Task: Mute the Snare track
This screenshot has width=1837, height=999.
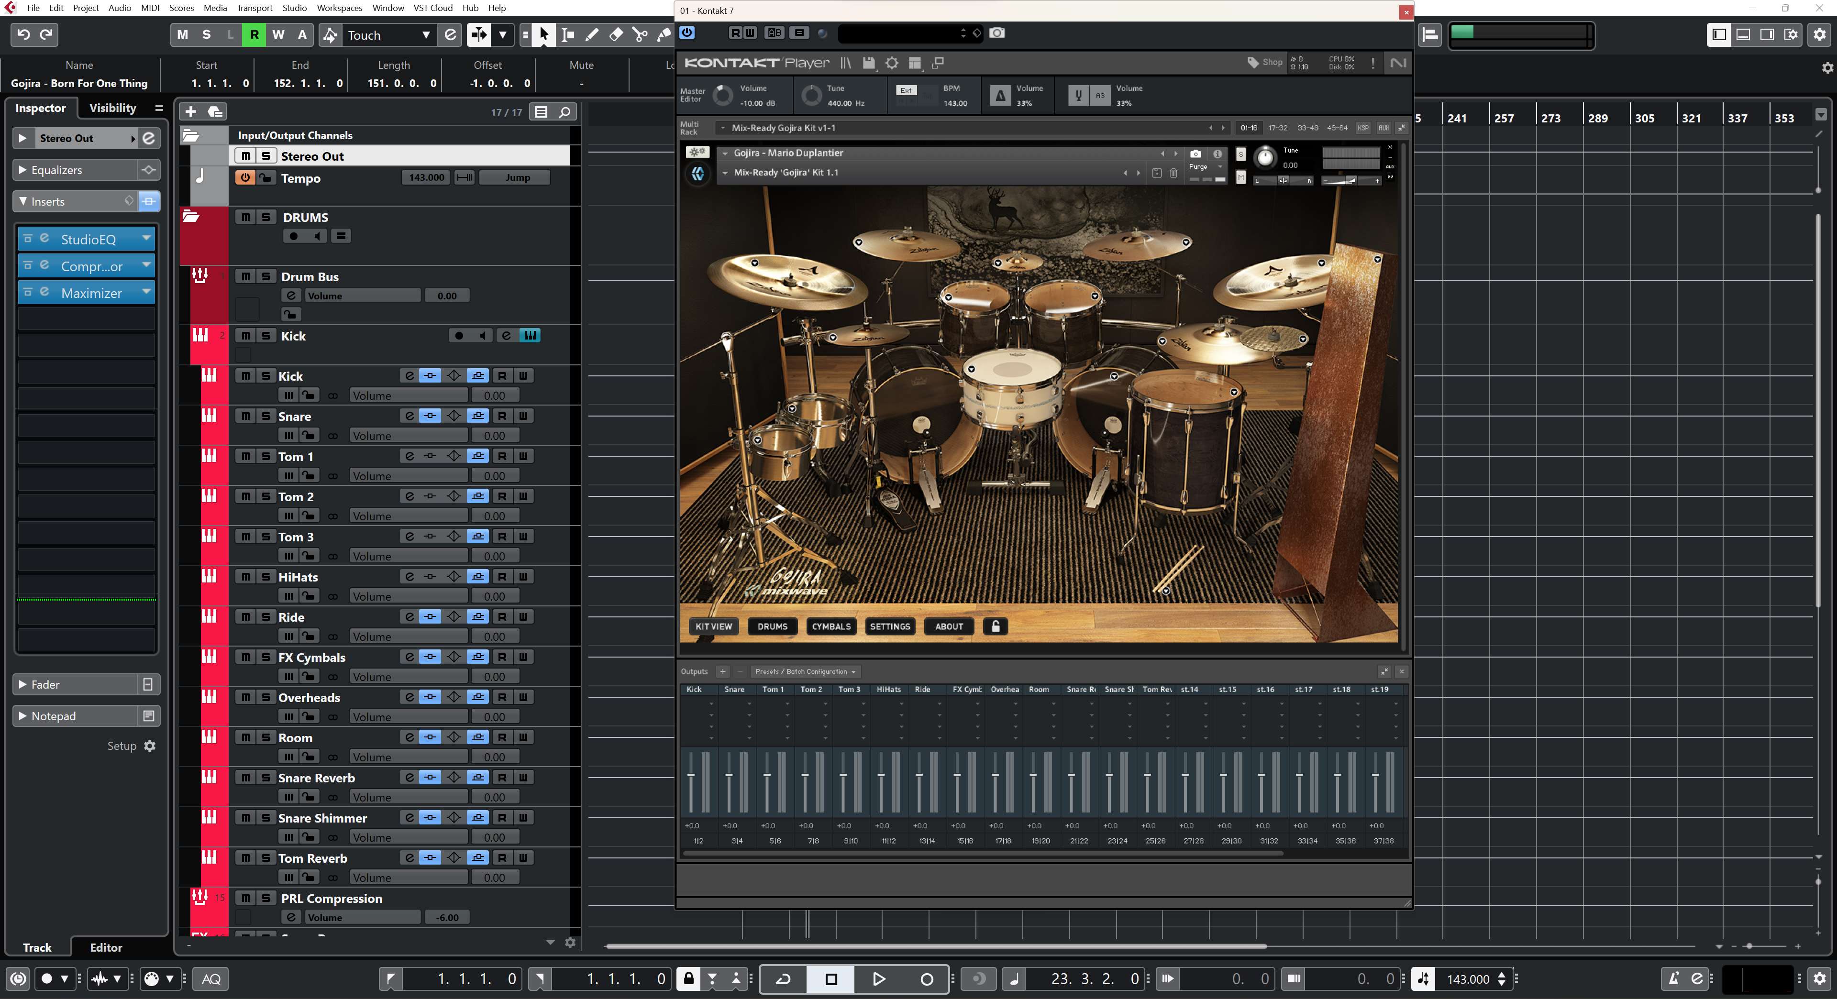Action: 245,417
